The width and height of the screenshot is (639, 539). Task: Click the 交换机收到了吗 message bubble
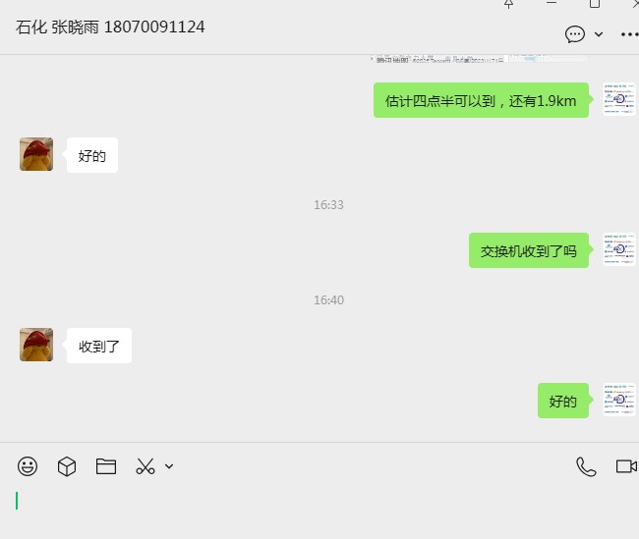tap(529, 250)
